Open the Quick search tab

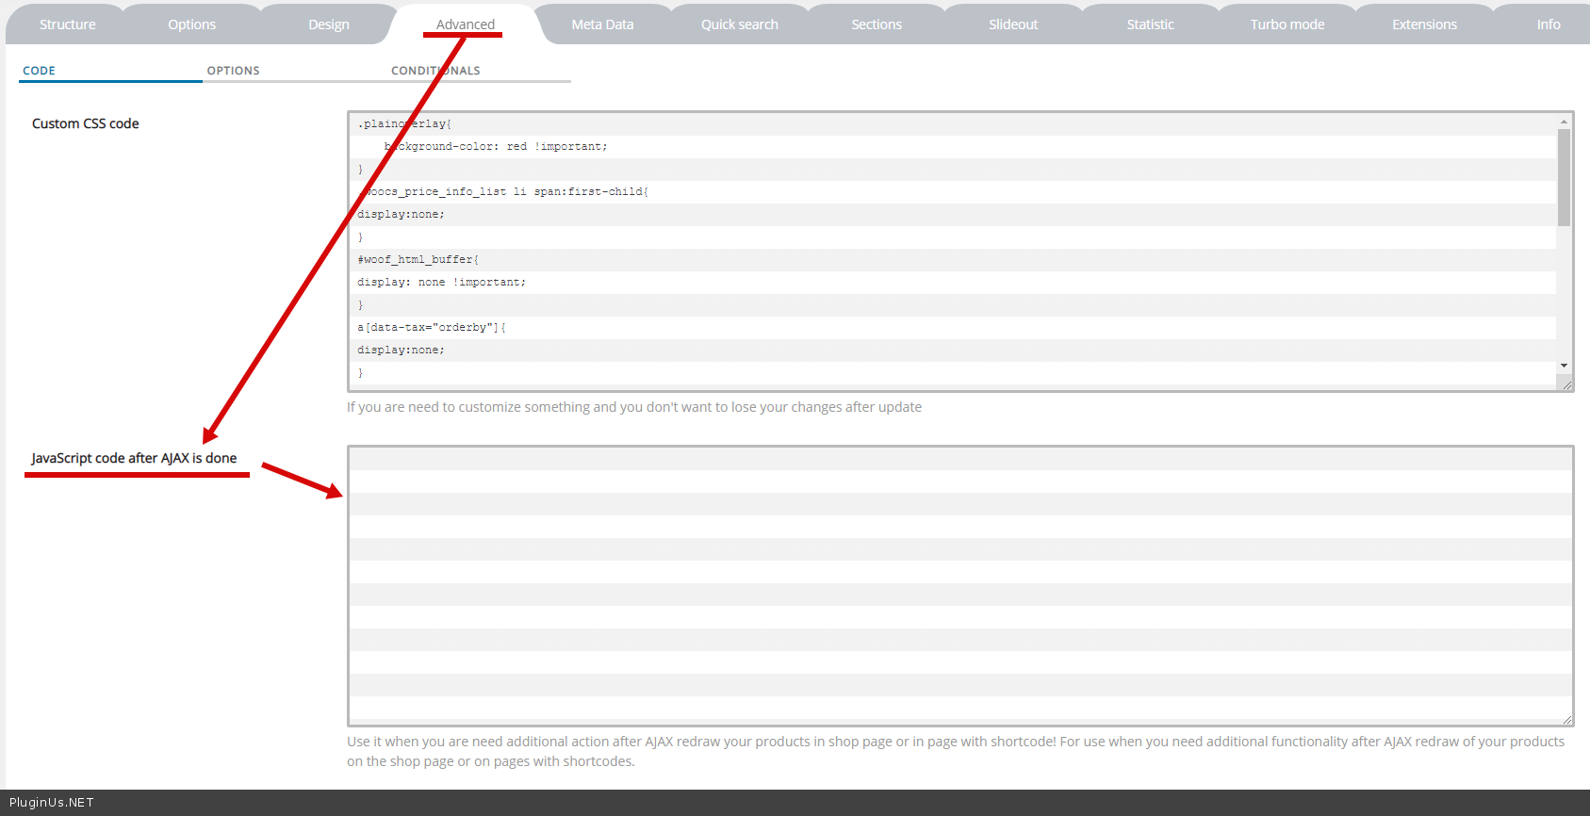739,24
